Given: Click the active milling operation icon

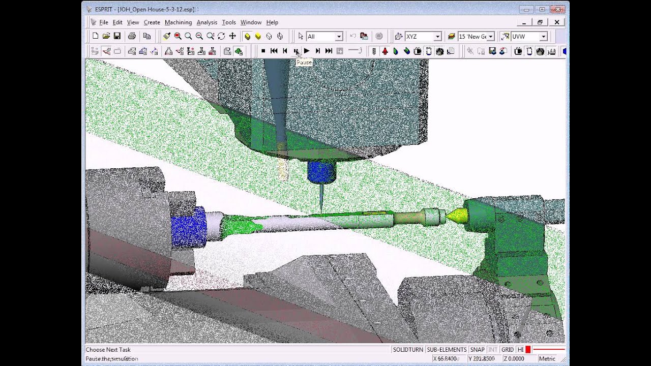Looking at the screenshot, I should click(106, 51).
